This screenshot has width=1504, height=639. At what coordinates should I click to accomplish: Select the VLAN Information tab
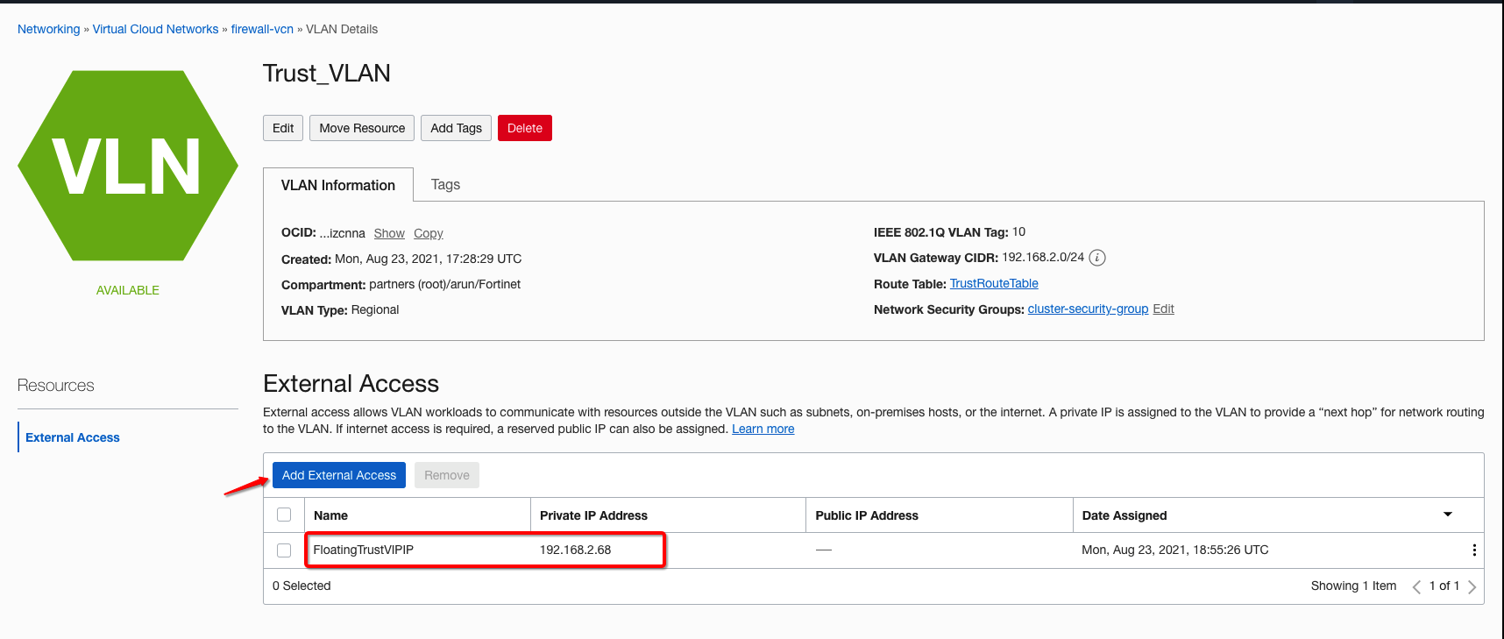pyautogui.click(x=338, y=185)
